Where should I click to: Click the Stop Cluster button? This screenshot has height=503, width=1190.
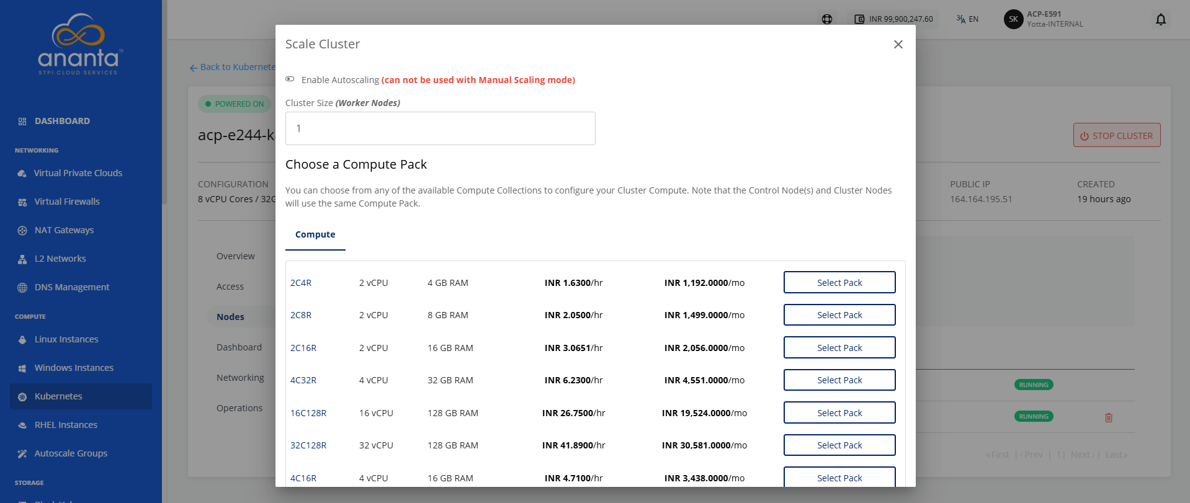point(1117,135)
